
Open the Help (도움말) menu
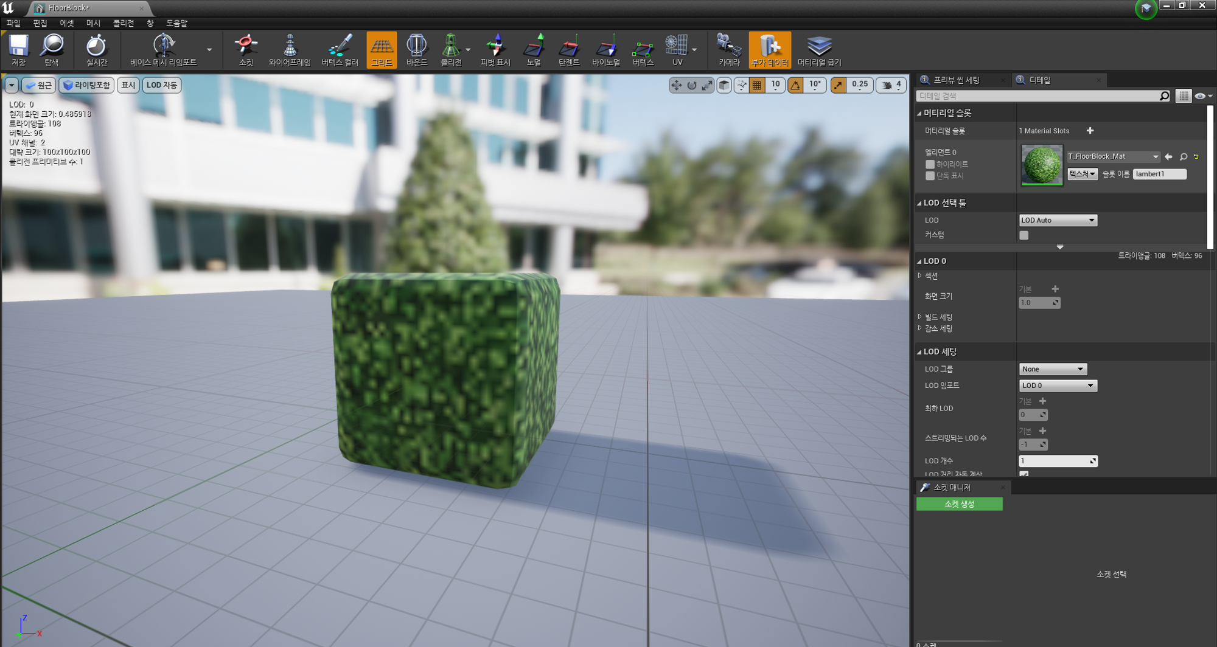tap(177, 23)
